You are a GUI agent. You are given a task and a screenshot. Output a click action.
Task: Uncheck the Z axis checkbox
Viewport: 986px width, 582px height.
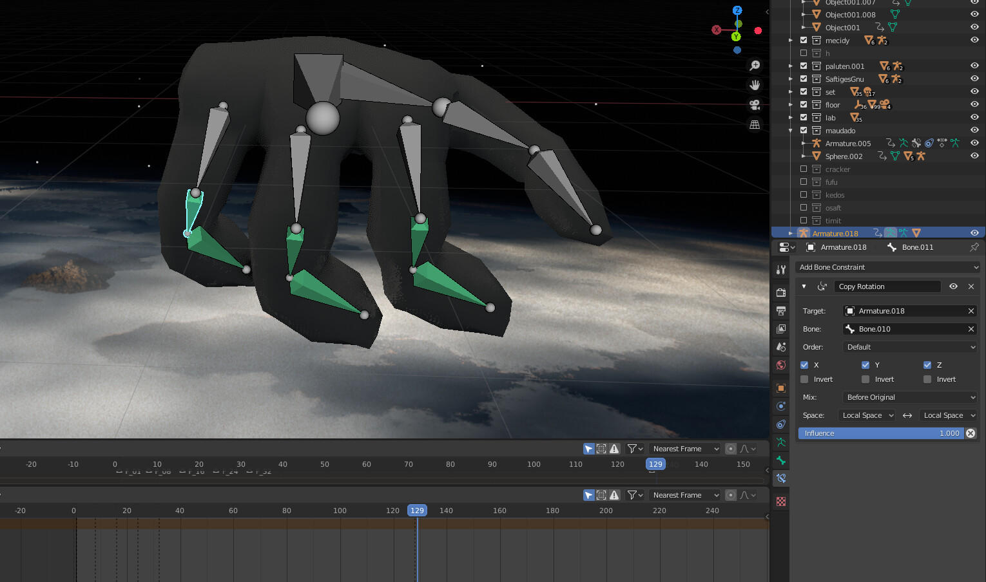pyautogui.click(x=927, y=365)
